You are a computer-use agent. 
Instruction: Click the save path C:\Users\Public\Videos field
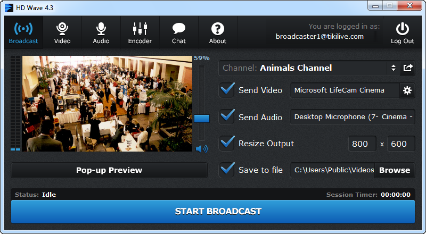pos(332,170)
